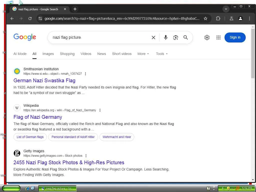Click the Wikipedia W favicon
256x192 pixels.
[17, 108]
